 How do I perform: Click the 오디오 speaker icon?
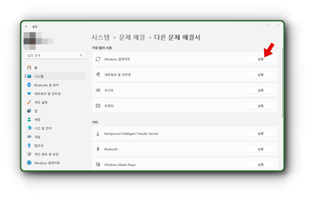[x=98, y=90]
